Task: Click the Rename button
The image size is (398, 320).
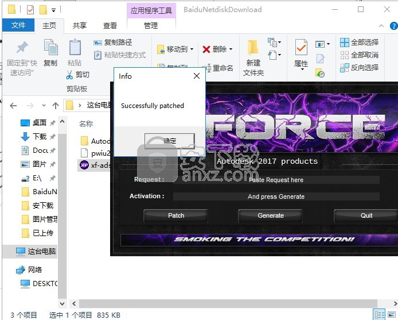Action: tap(219, 68)
